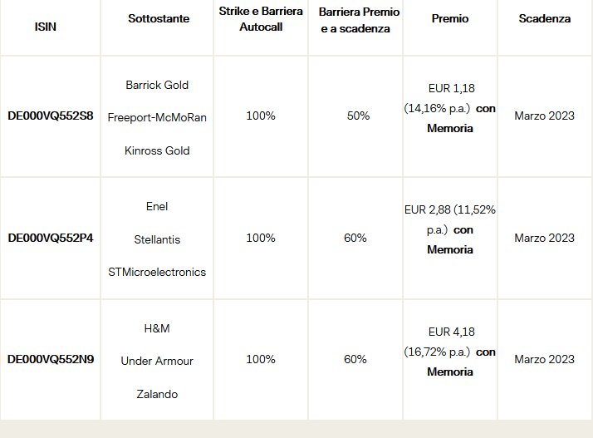This screenshot has width=593, height=438.
Task: Click the Under Armour underlying name
Action: click(x=157, y=362)
